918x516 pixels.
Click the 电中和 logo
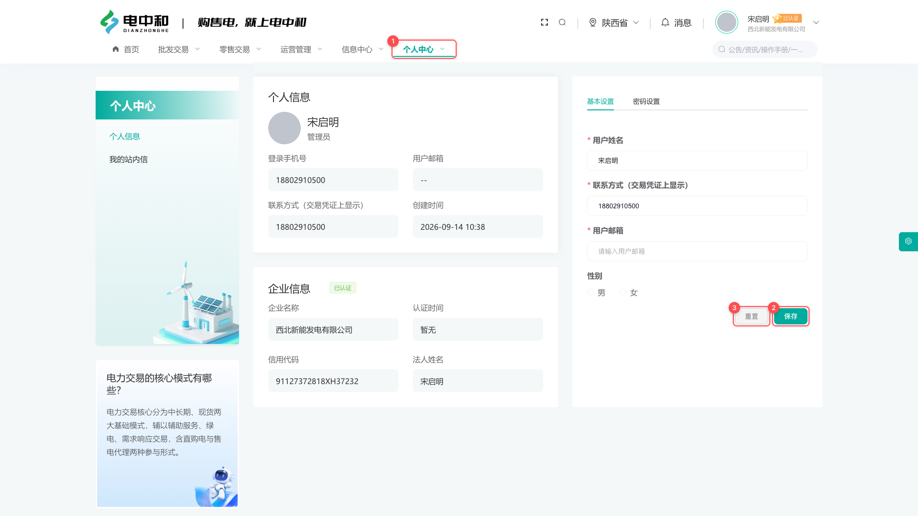click(134, 22)
